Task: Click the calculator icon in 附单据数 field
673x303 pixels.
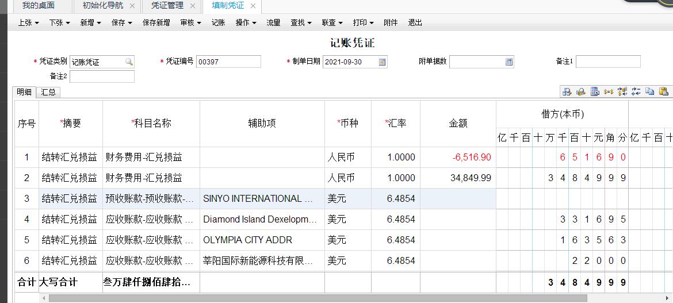Action: [x=509, y=62]
